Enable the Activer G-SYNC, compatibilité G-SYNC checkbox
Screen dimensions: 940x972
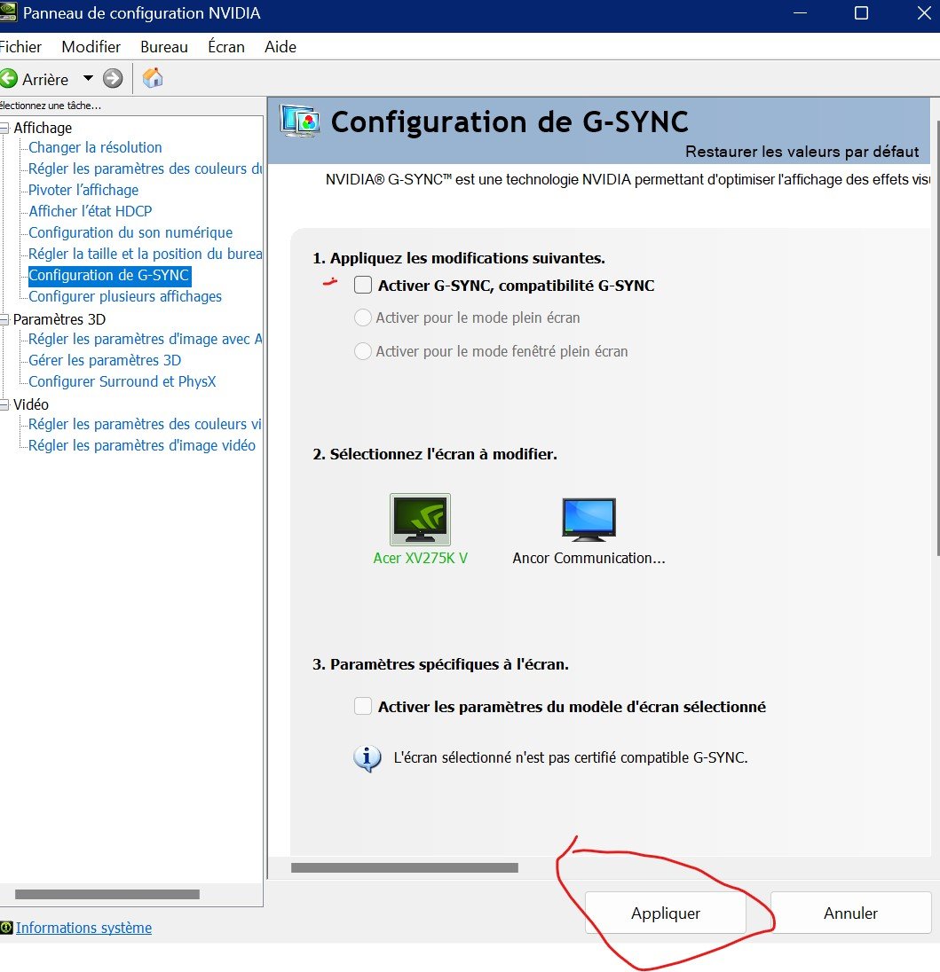(363, 286)
